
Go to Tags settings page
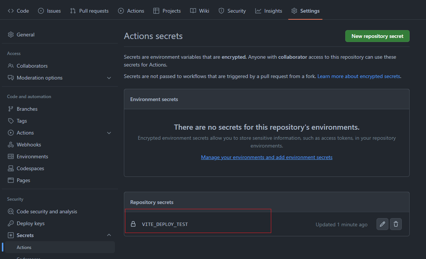(x=22, y=121)
